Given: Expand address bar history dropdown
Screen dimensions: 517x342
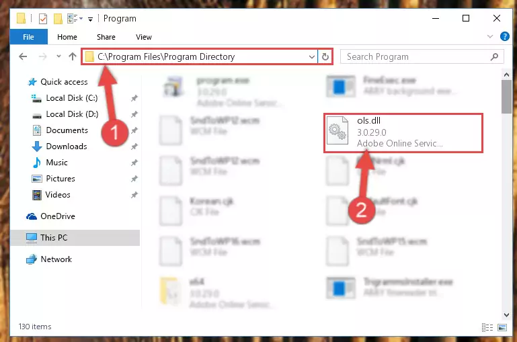Looking at the screenshot, I should point(311,56).
